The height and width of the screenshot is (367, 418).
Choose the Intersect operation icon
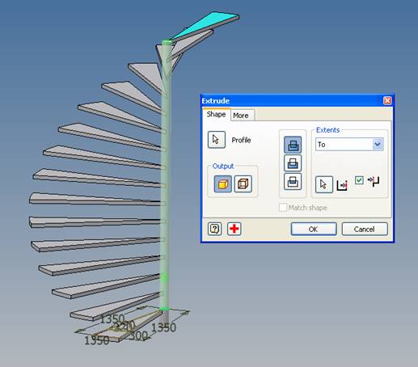click(x=293, y=181)
